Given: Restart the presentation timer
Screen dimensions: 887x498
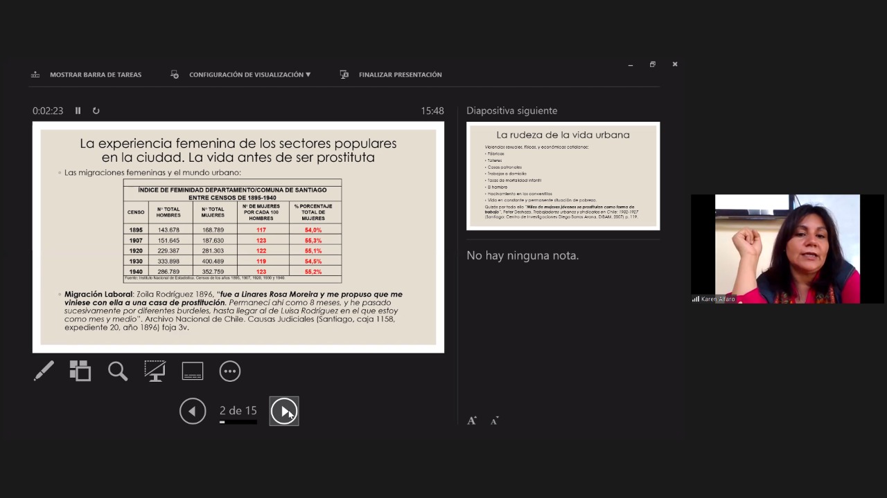Looking at the screenshot, I should click(96, 111).
